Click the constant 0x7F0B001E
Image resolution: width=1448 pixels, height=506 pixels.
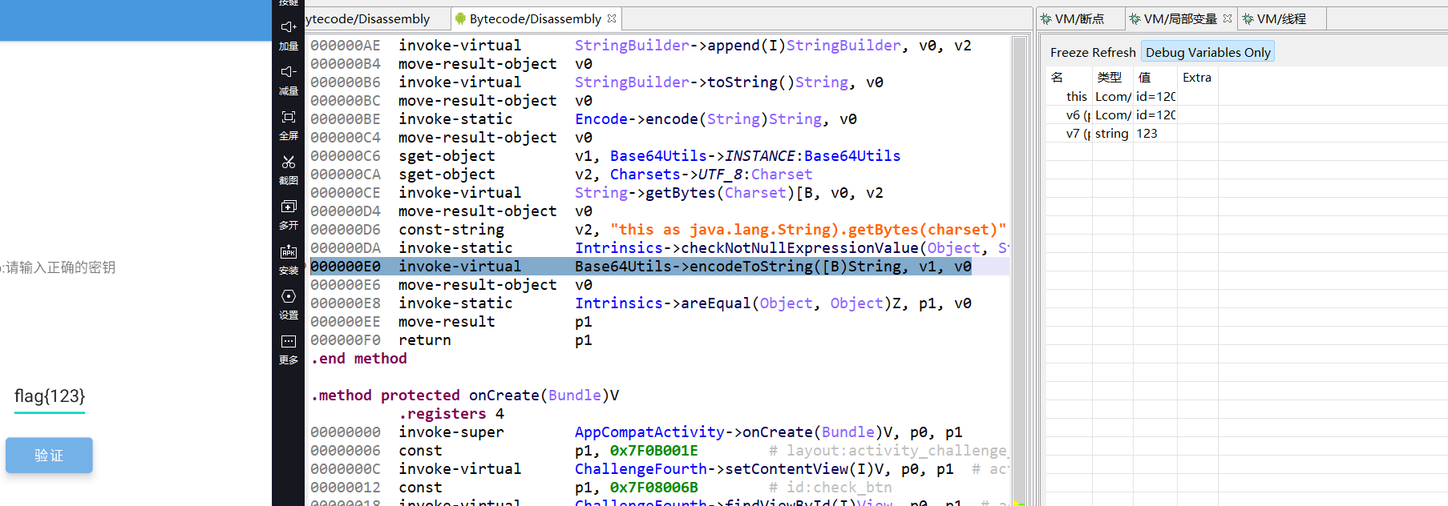654,451
